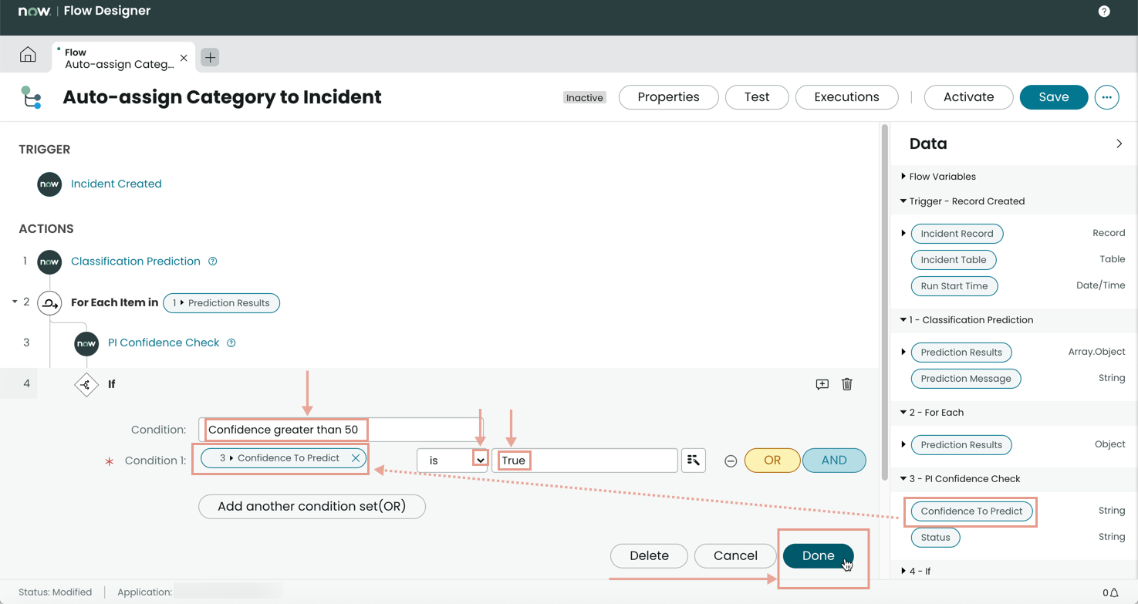The height and width of the screenshot is (604, 1138).
Task: Open the 'is' operator dropdown
Action: tap(452, 461)
